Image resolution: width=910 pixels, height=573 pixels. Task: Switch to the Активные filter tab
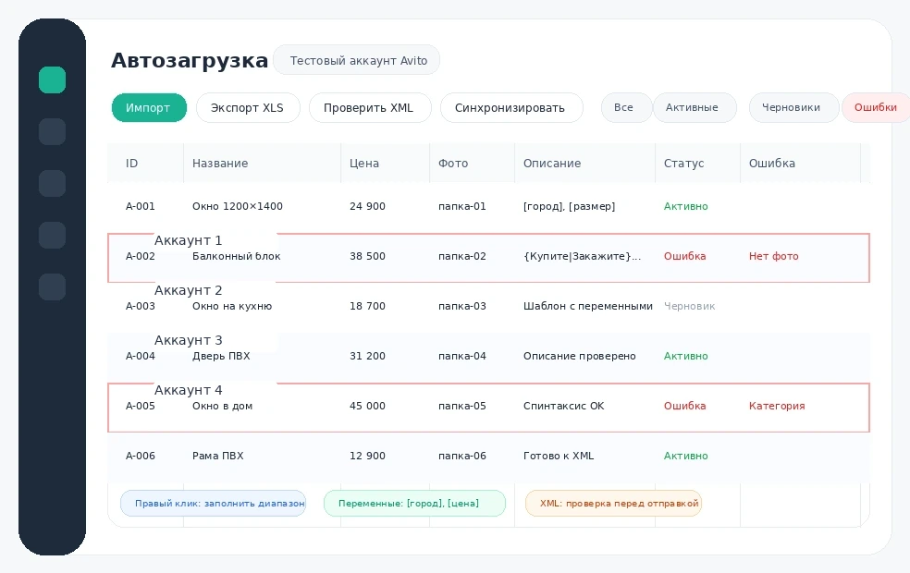click(695, 108)
